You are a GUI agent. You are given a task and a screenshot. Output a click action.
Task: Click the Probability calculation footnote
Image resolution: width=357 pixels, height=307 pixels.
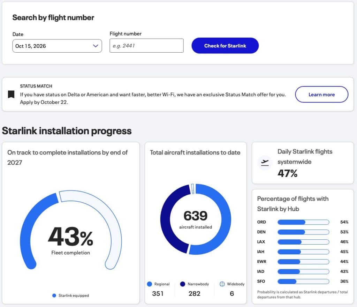[302, 294]
